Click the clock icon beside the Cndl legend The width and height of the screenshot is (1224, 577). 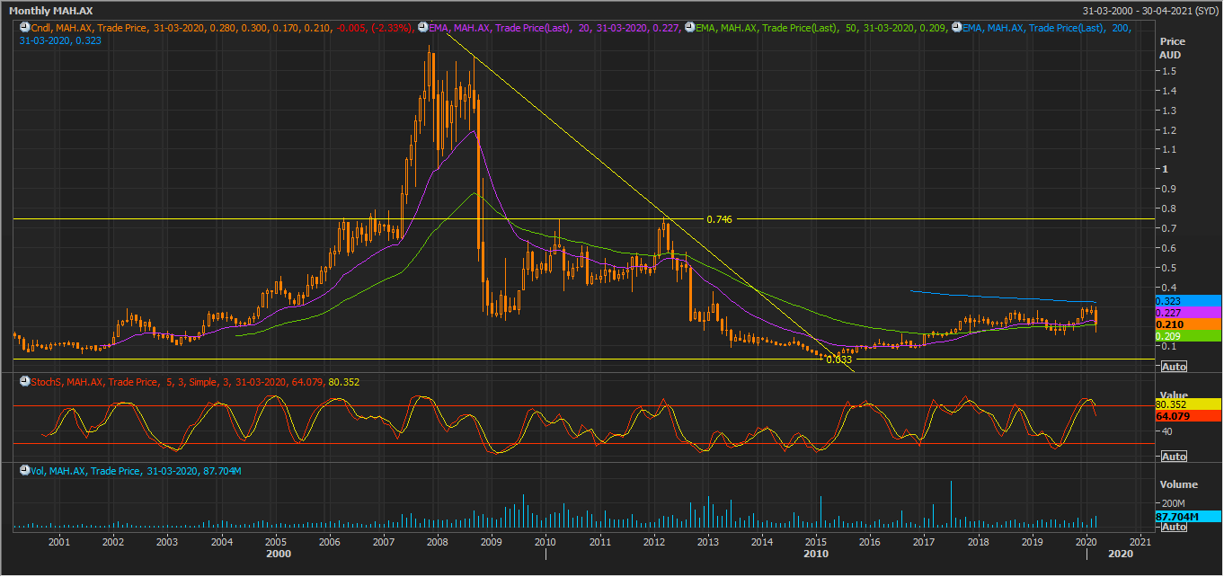point(25,28)
